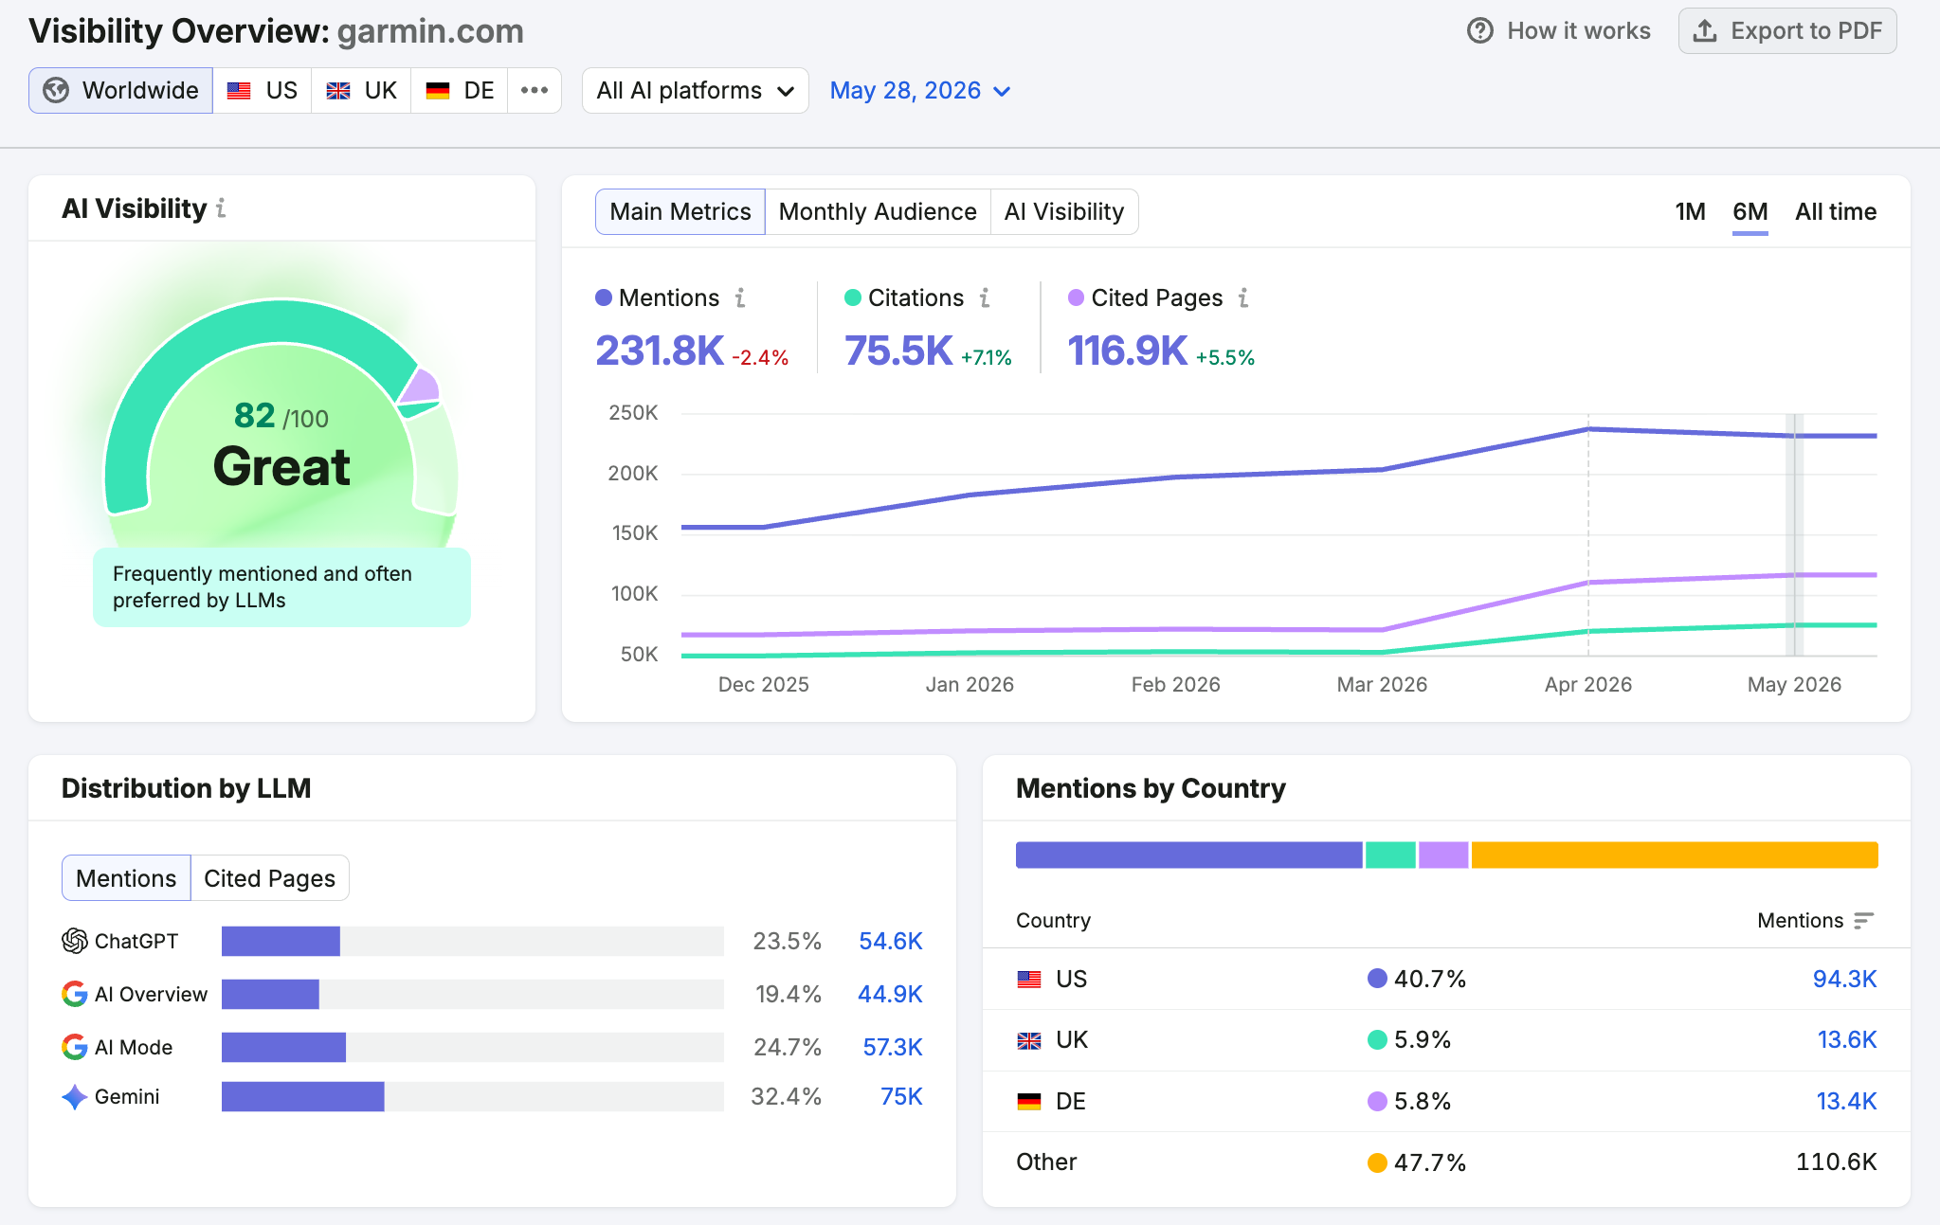Click the Citations 75.5K value
1940x1225 pixels.
coord(898,351)
